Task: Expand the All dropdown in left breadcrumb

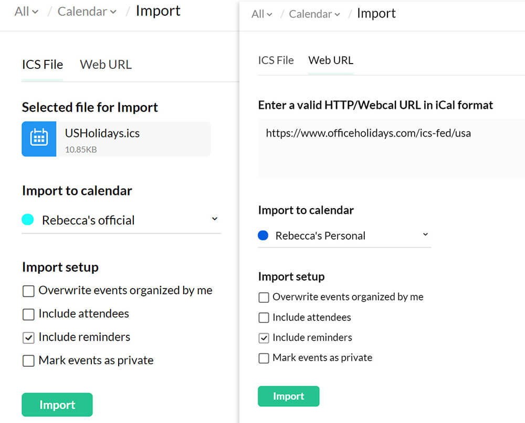Action: click(x=26, y=12)
